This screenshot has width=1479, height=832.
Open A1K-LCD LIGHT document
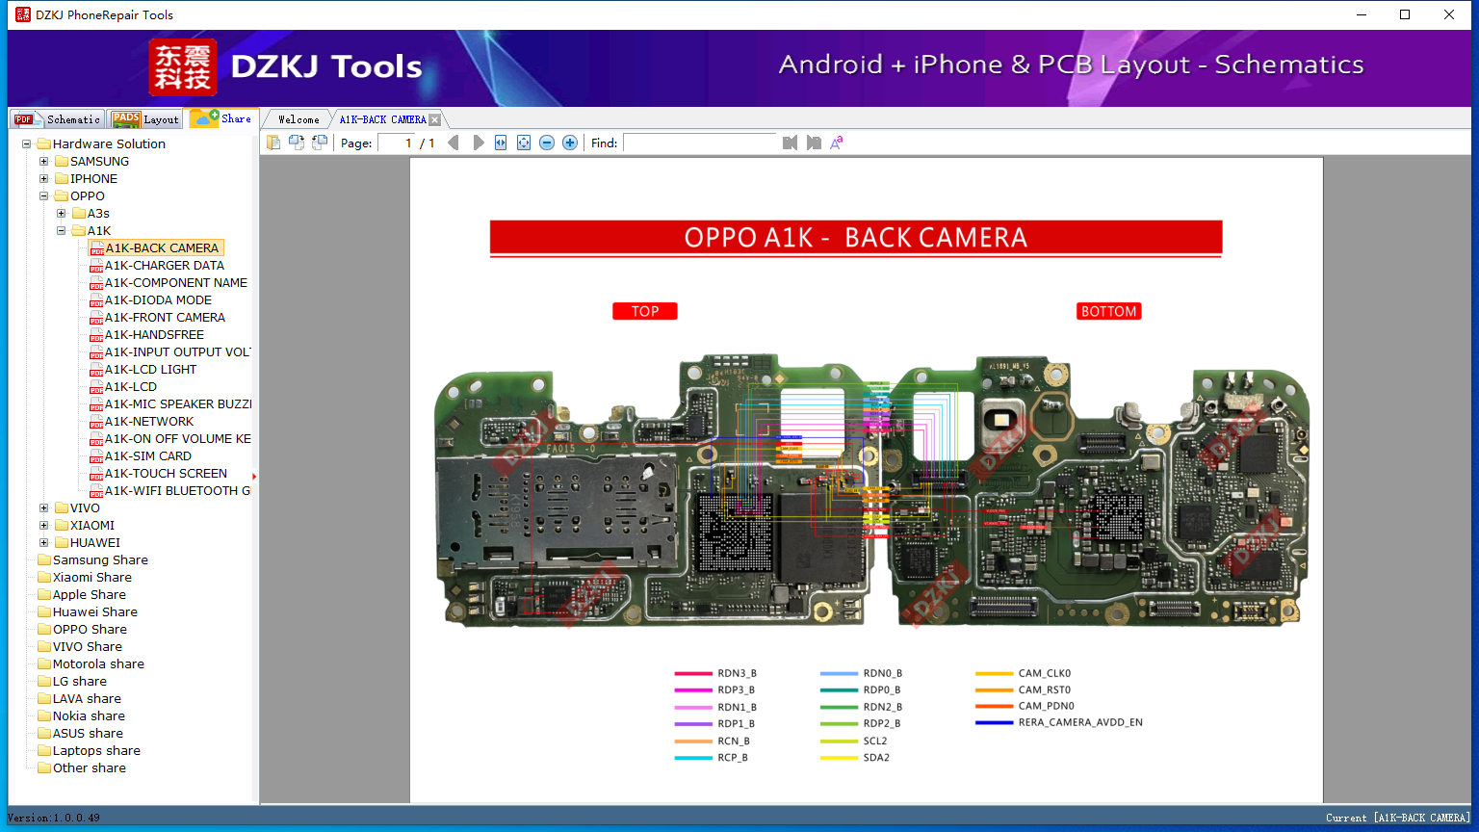pyautogui.click(x=150, y=370)
